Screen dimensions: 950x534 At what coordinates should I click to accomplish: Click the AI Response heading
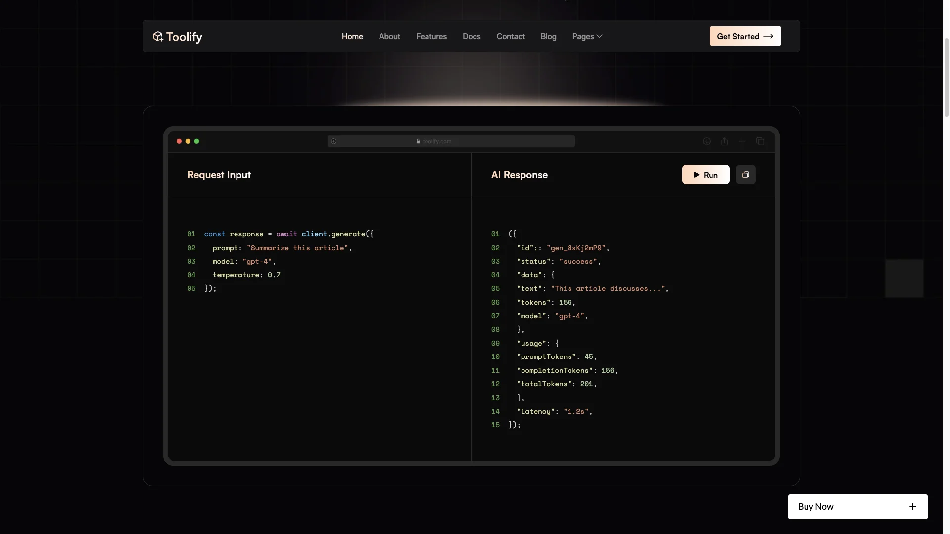[x=519, y=175]
